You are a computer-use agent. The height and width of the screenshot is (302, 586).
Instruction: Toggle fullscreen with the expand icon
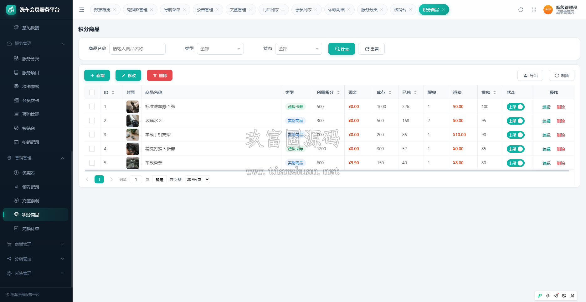534,10
